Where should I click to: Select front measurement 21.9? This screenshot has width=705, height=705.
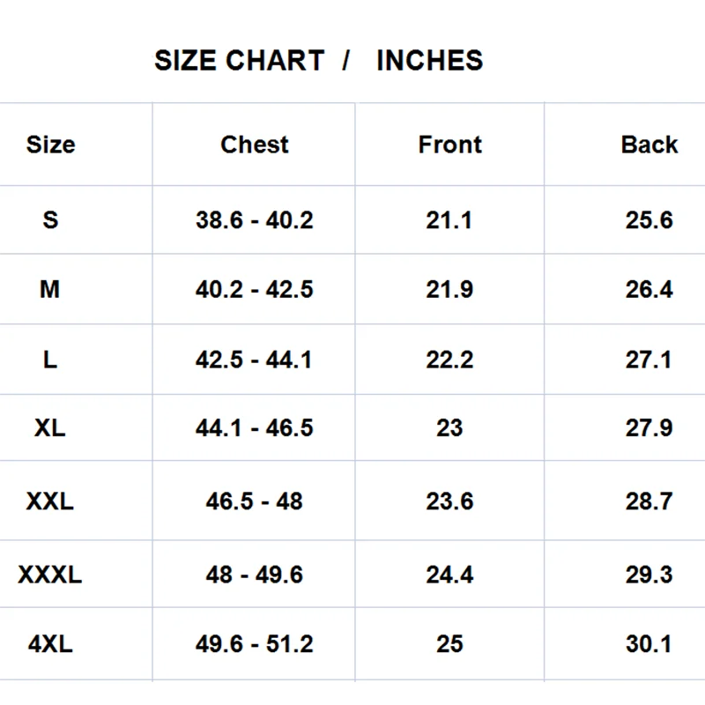(449, 289)
